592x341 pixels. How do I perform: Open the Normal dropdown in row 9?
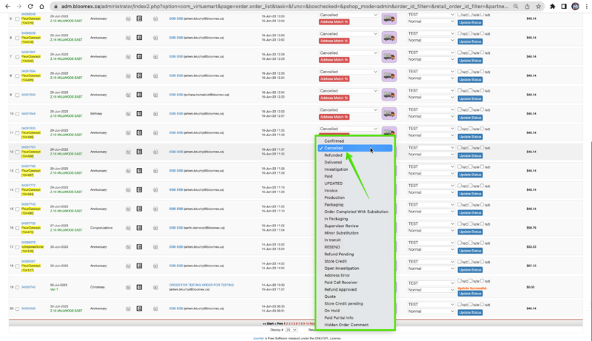[x=431, y=98]
